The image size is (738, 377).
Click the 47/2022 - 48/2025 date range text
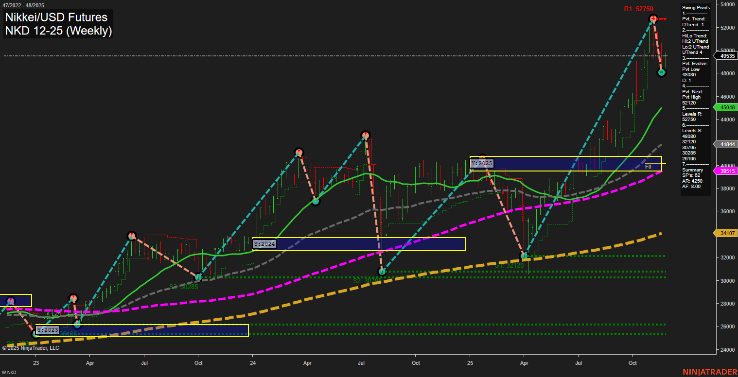click(x=23, y=5)
